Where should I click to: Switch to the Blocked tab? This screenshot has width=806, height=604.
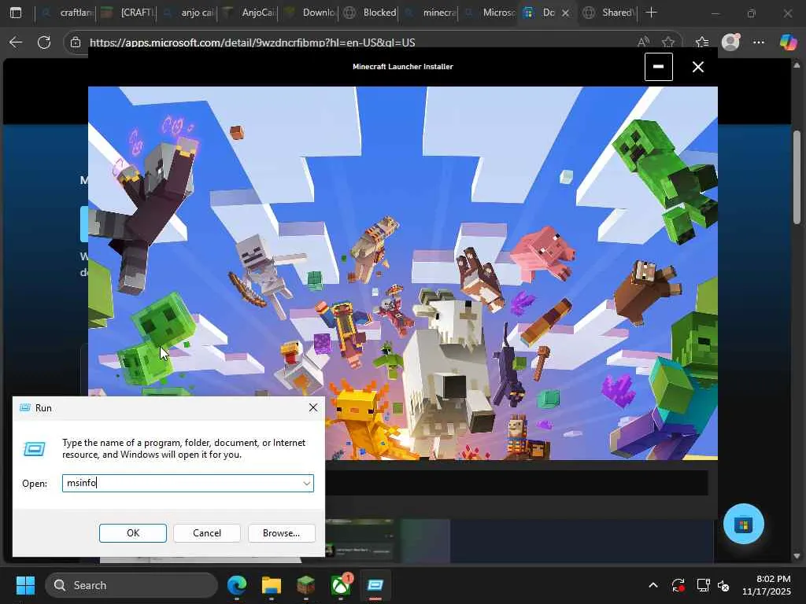[x=370, y=13]
